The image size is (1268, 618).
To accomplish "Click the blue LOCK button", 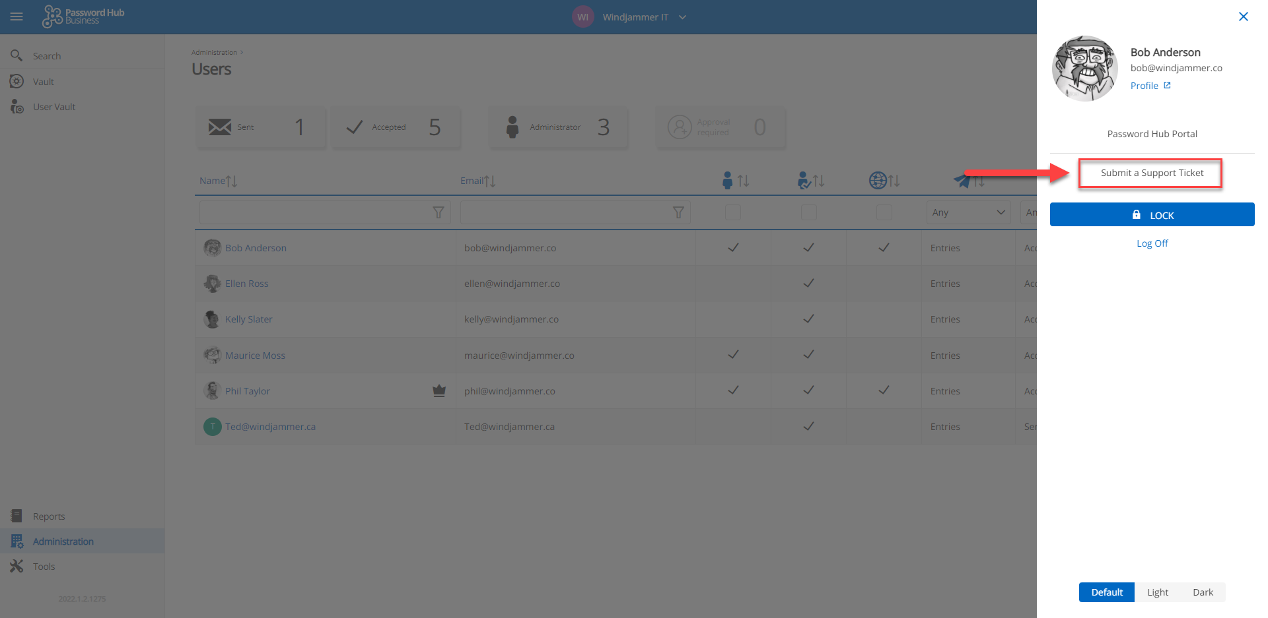I will pyautogui.click(x=1152, y=215).
